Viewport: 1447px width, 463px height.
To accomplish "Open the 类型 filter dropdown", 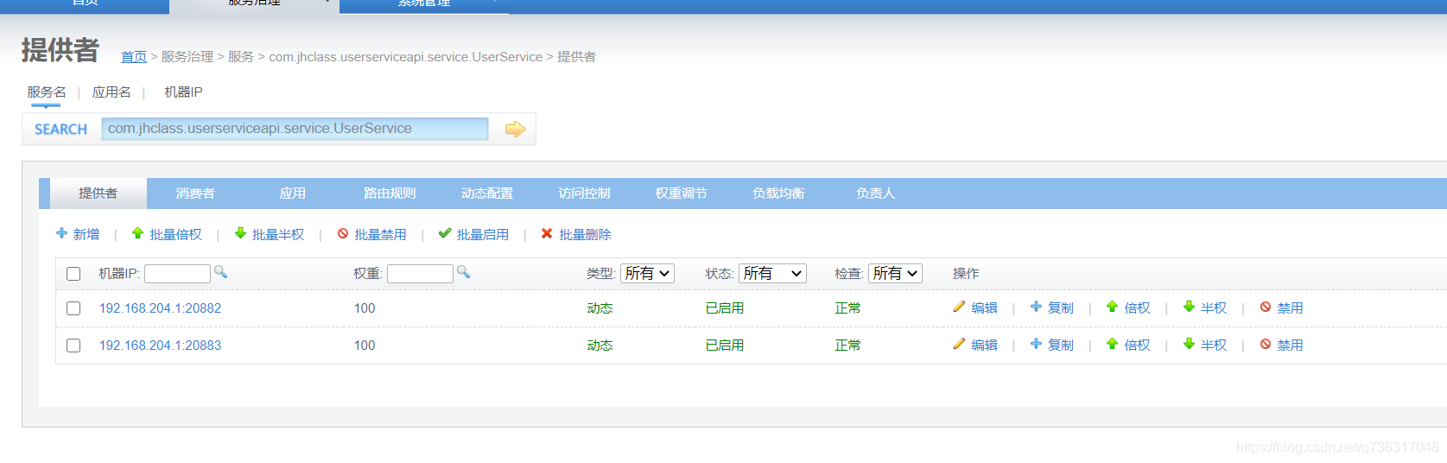I will [647, 273].
